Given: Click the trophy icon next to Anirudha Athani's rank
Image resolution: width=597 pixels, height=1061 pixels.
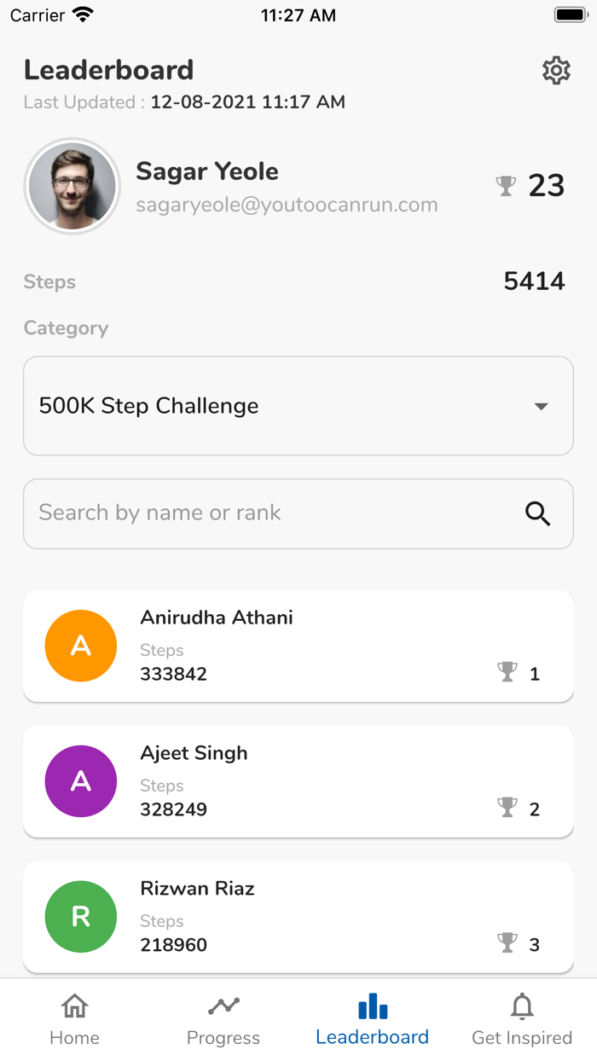Looking at the screenshot, I should (x=507, y=672).
